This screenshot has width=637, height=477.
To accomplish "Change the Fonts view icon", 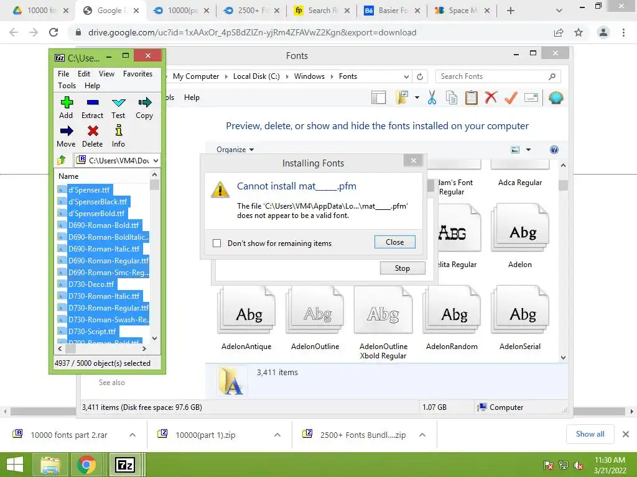I will click(x=515, y=150).
